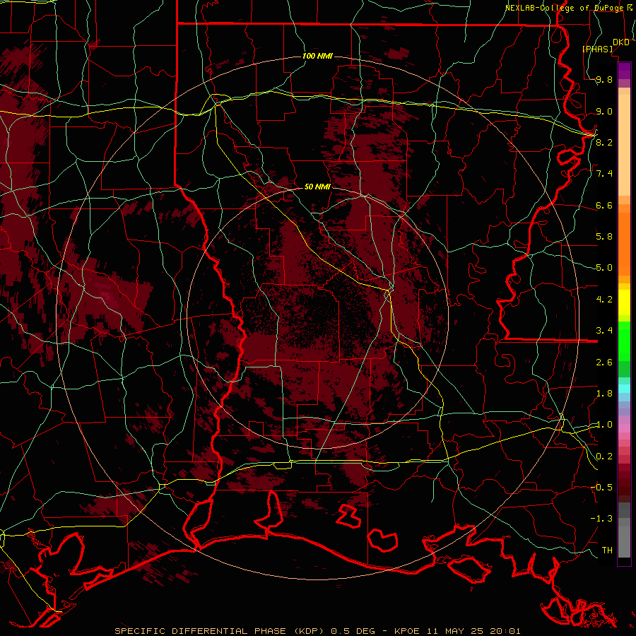
Task: Select the 9.0 value on the color scale
Action: (x=604, y=112)
